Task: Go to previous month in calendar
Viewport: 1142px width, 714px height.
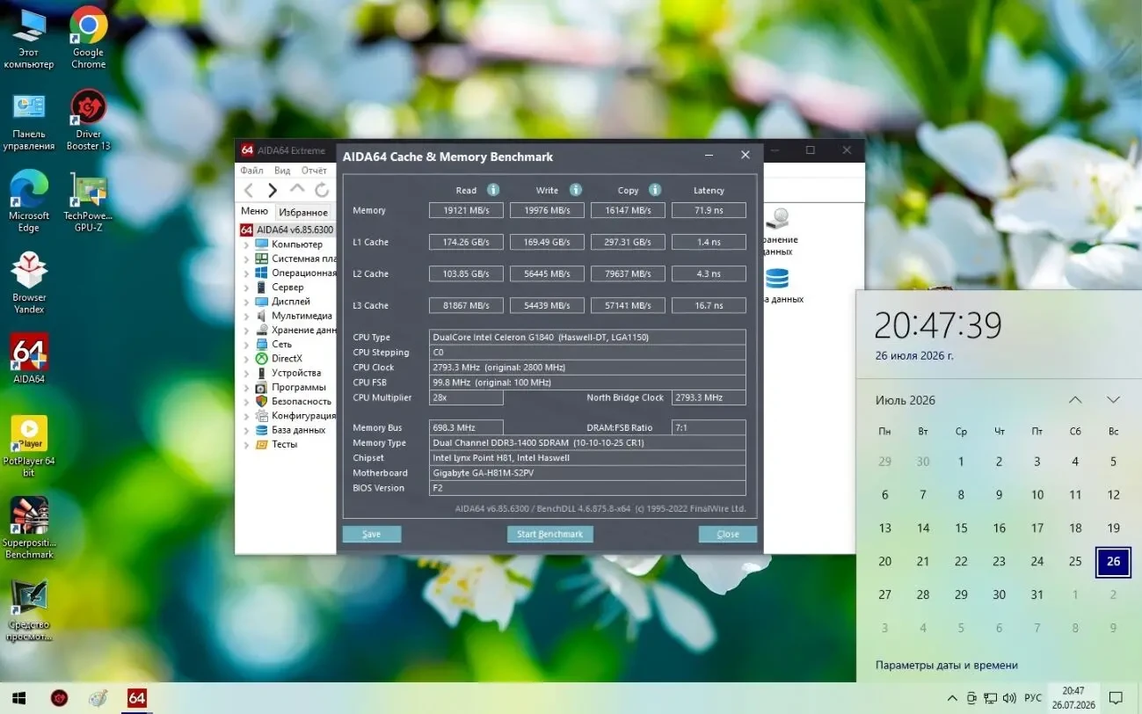Action: (x=1075, y=400)
